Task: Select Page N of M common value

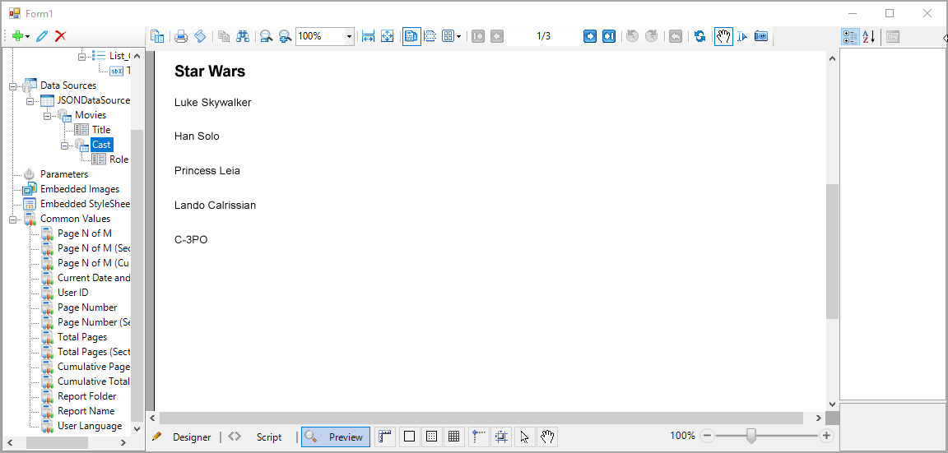Action: click(x=85, y=233)
